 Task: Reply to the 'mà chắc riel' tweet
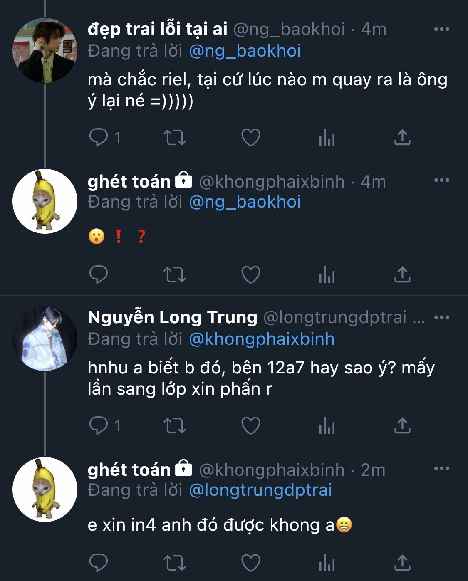click(x=99, y=137)
